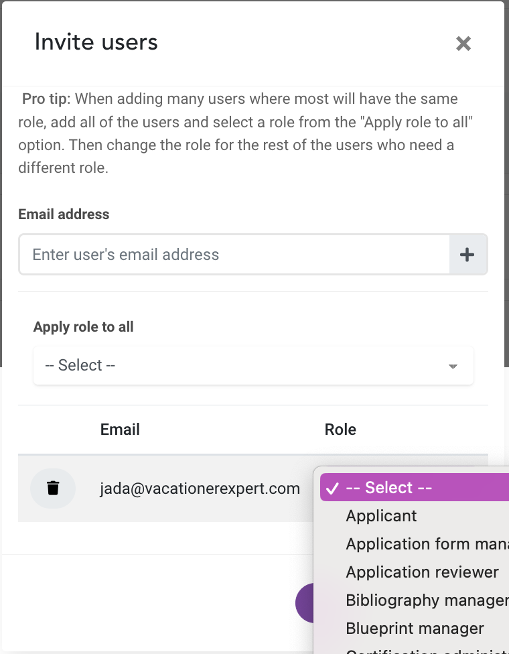Image resolution: width=509 pixels, height=654 pixels.
Task: Click the caret arrow in the Apply role select
Action: click(x=453, y=367)
